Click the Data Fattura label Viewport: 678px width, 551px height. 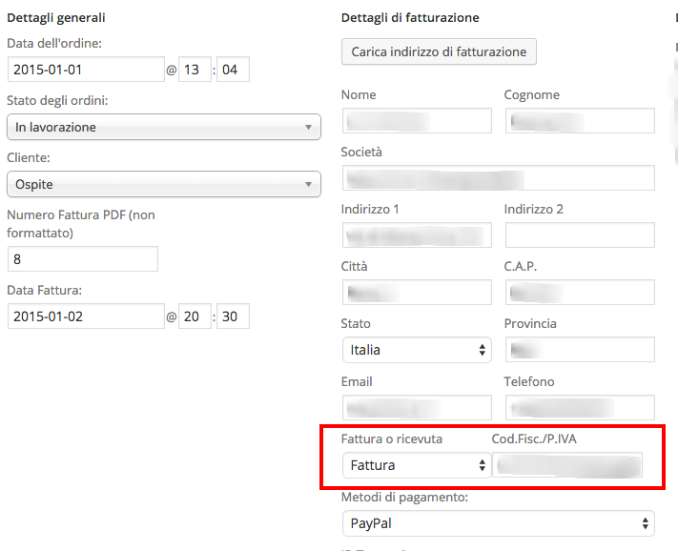45,290
